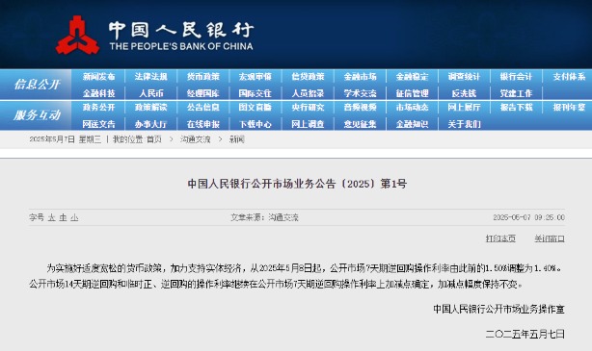Open the 宏观审慎 menu item
Screen dimensions: 592x351
(255, 77)
